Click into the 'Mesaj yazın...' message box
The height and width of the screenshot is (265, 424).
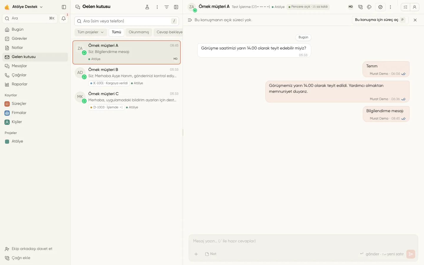pos(303,241)
